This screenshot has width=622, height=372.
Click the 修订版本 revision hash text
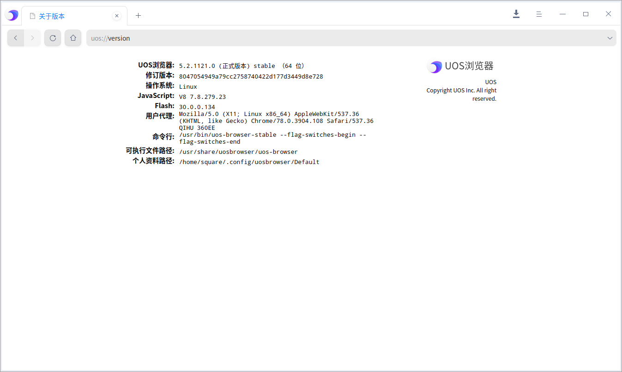tap(251, 77)
